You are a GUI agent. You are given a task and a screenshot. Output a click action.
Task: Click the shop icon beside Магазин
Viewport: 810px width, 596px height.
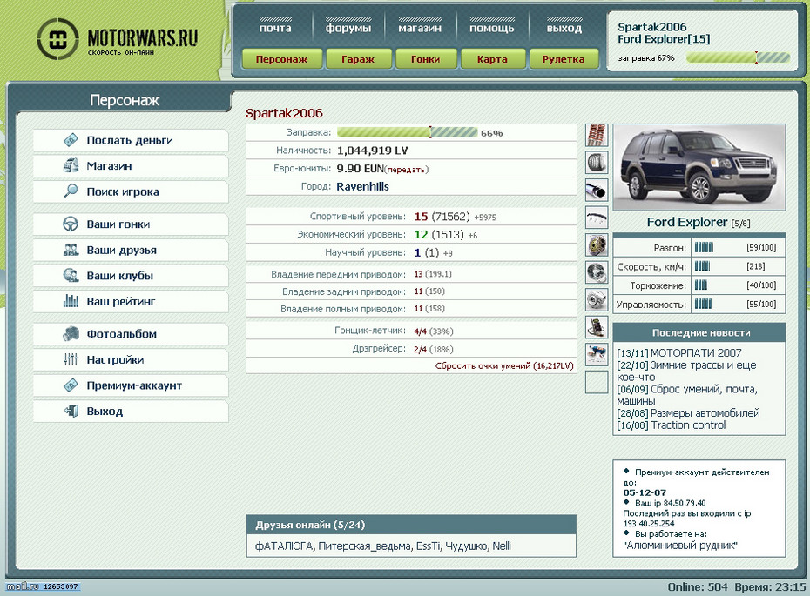[71, 165]
